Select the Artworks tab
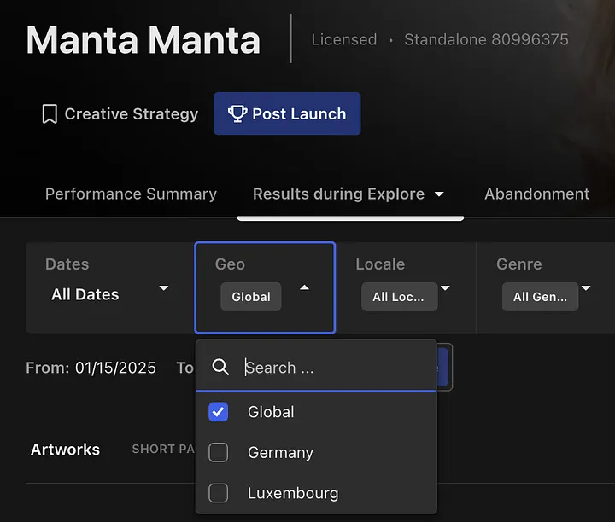 [x=65, y=449]
